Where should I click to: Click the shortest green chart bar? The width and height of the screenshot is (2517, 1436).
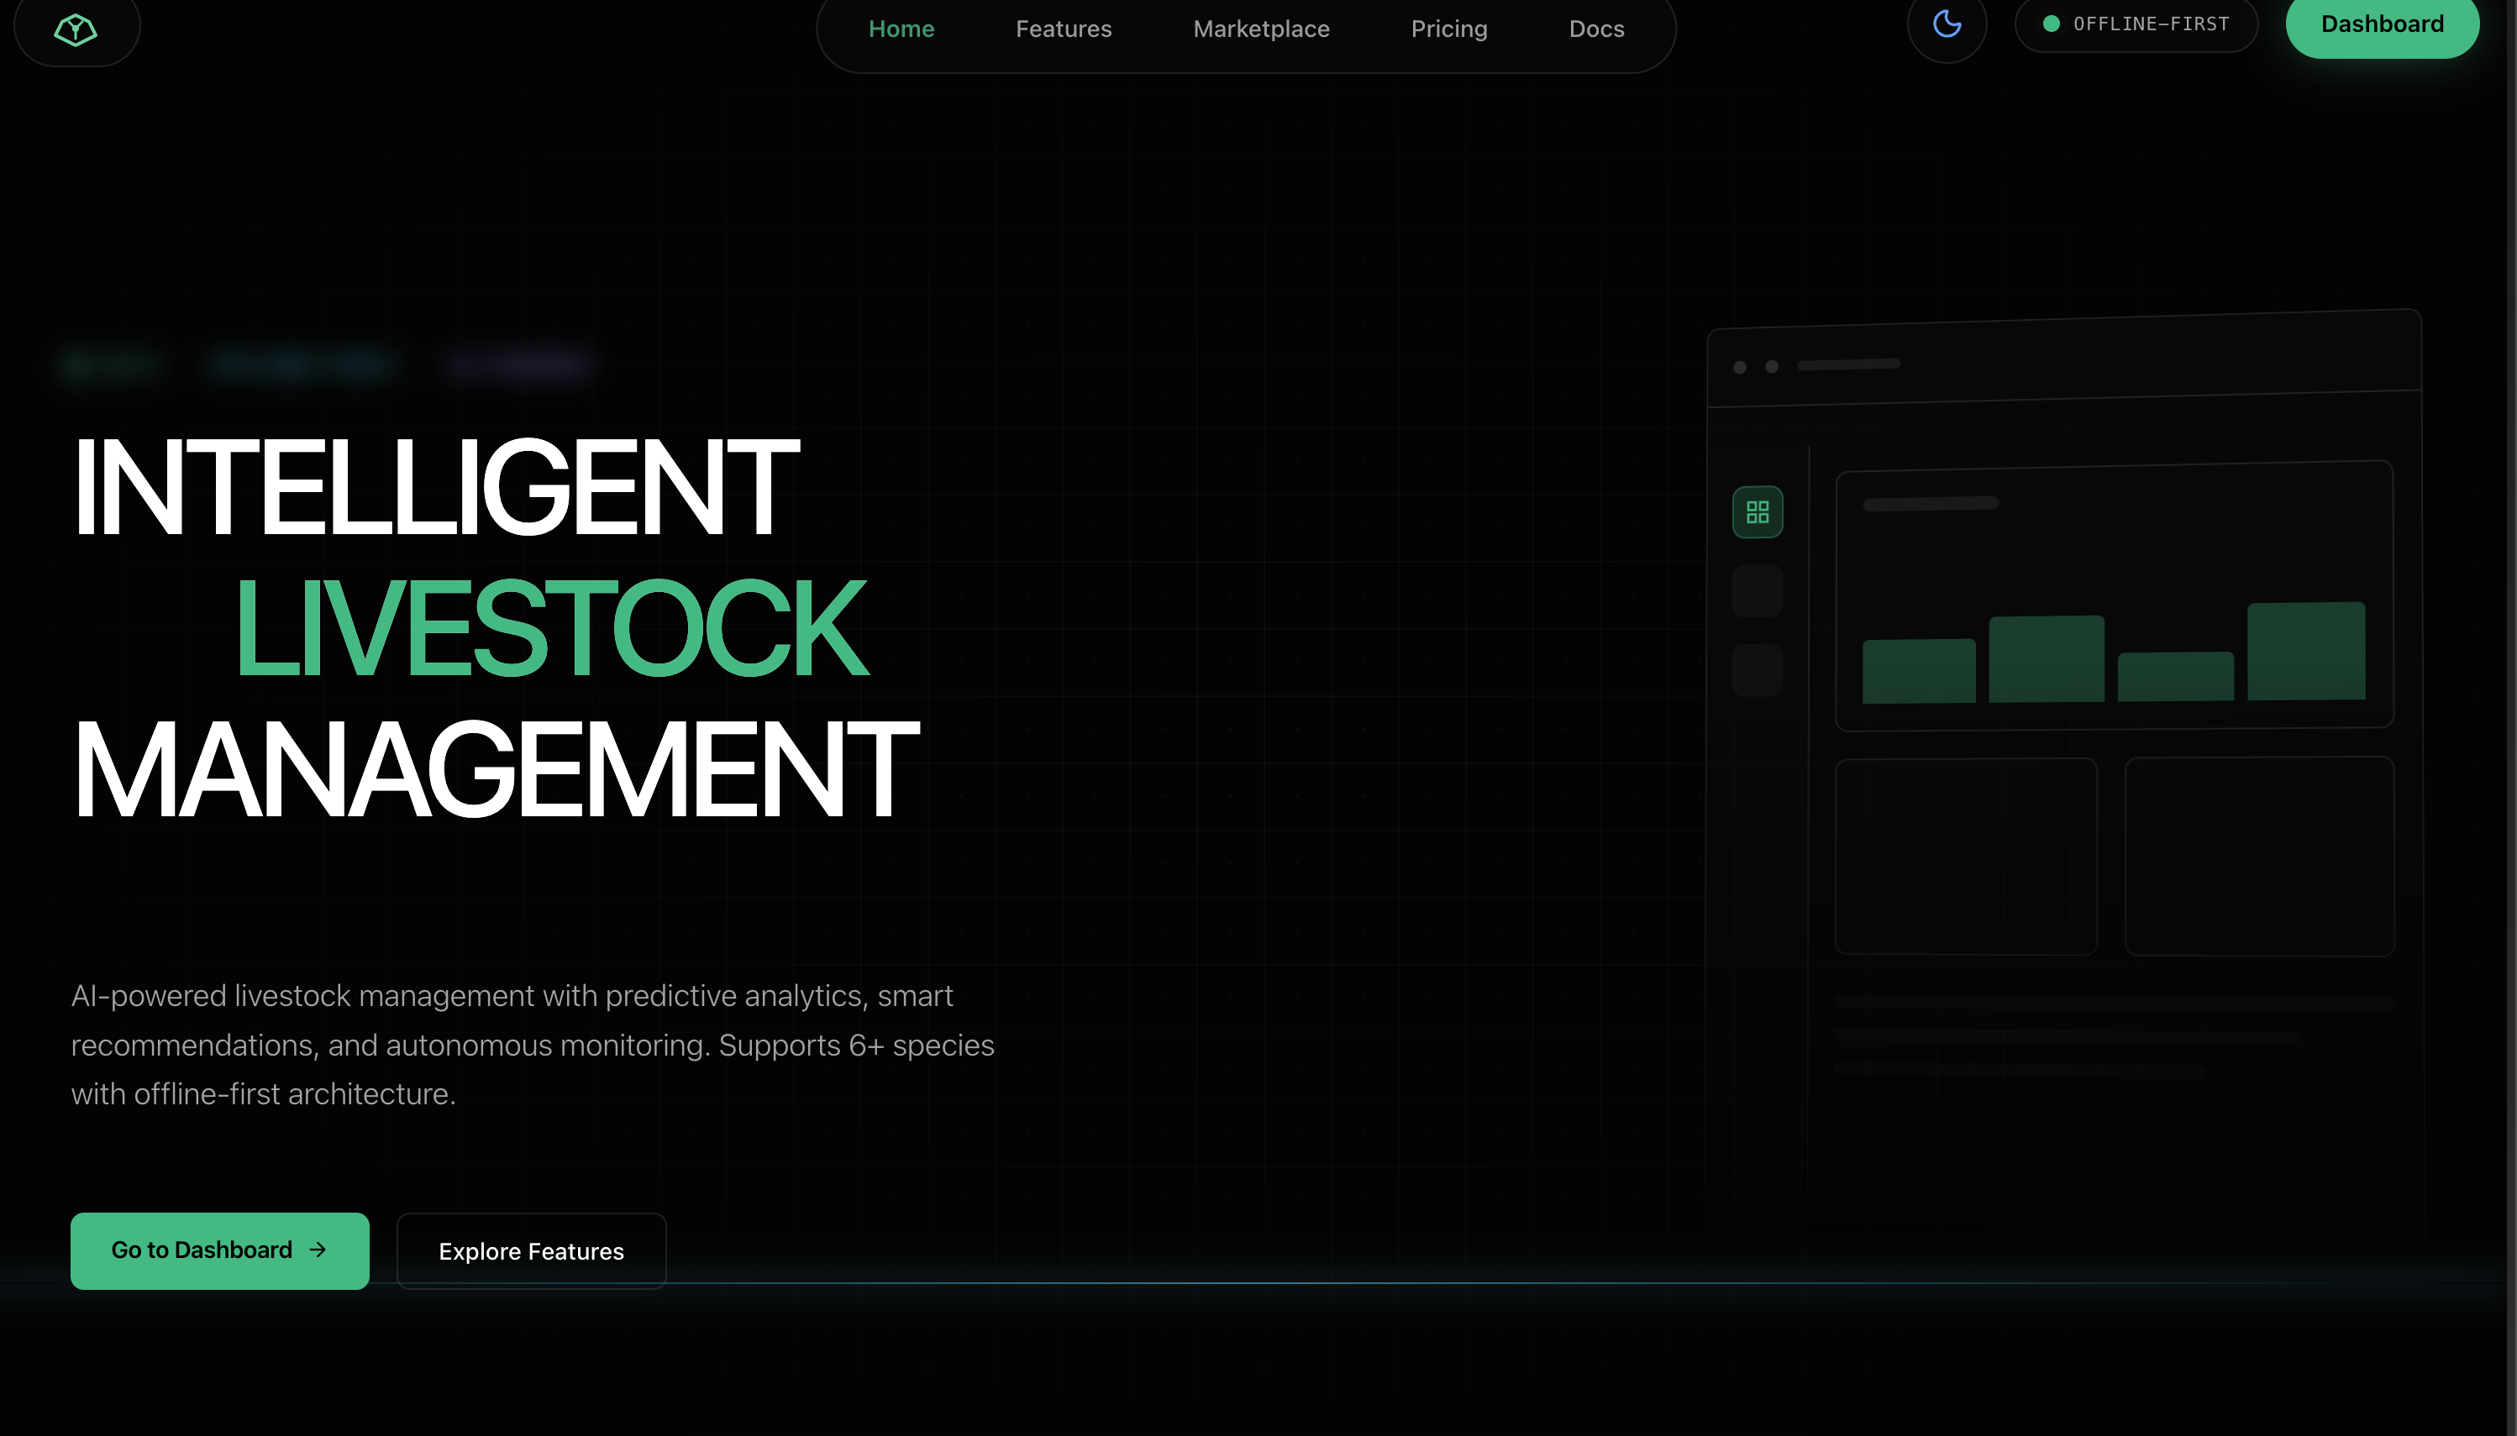coord(2174,677)
